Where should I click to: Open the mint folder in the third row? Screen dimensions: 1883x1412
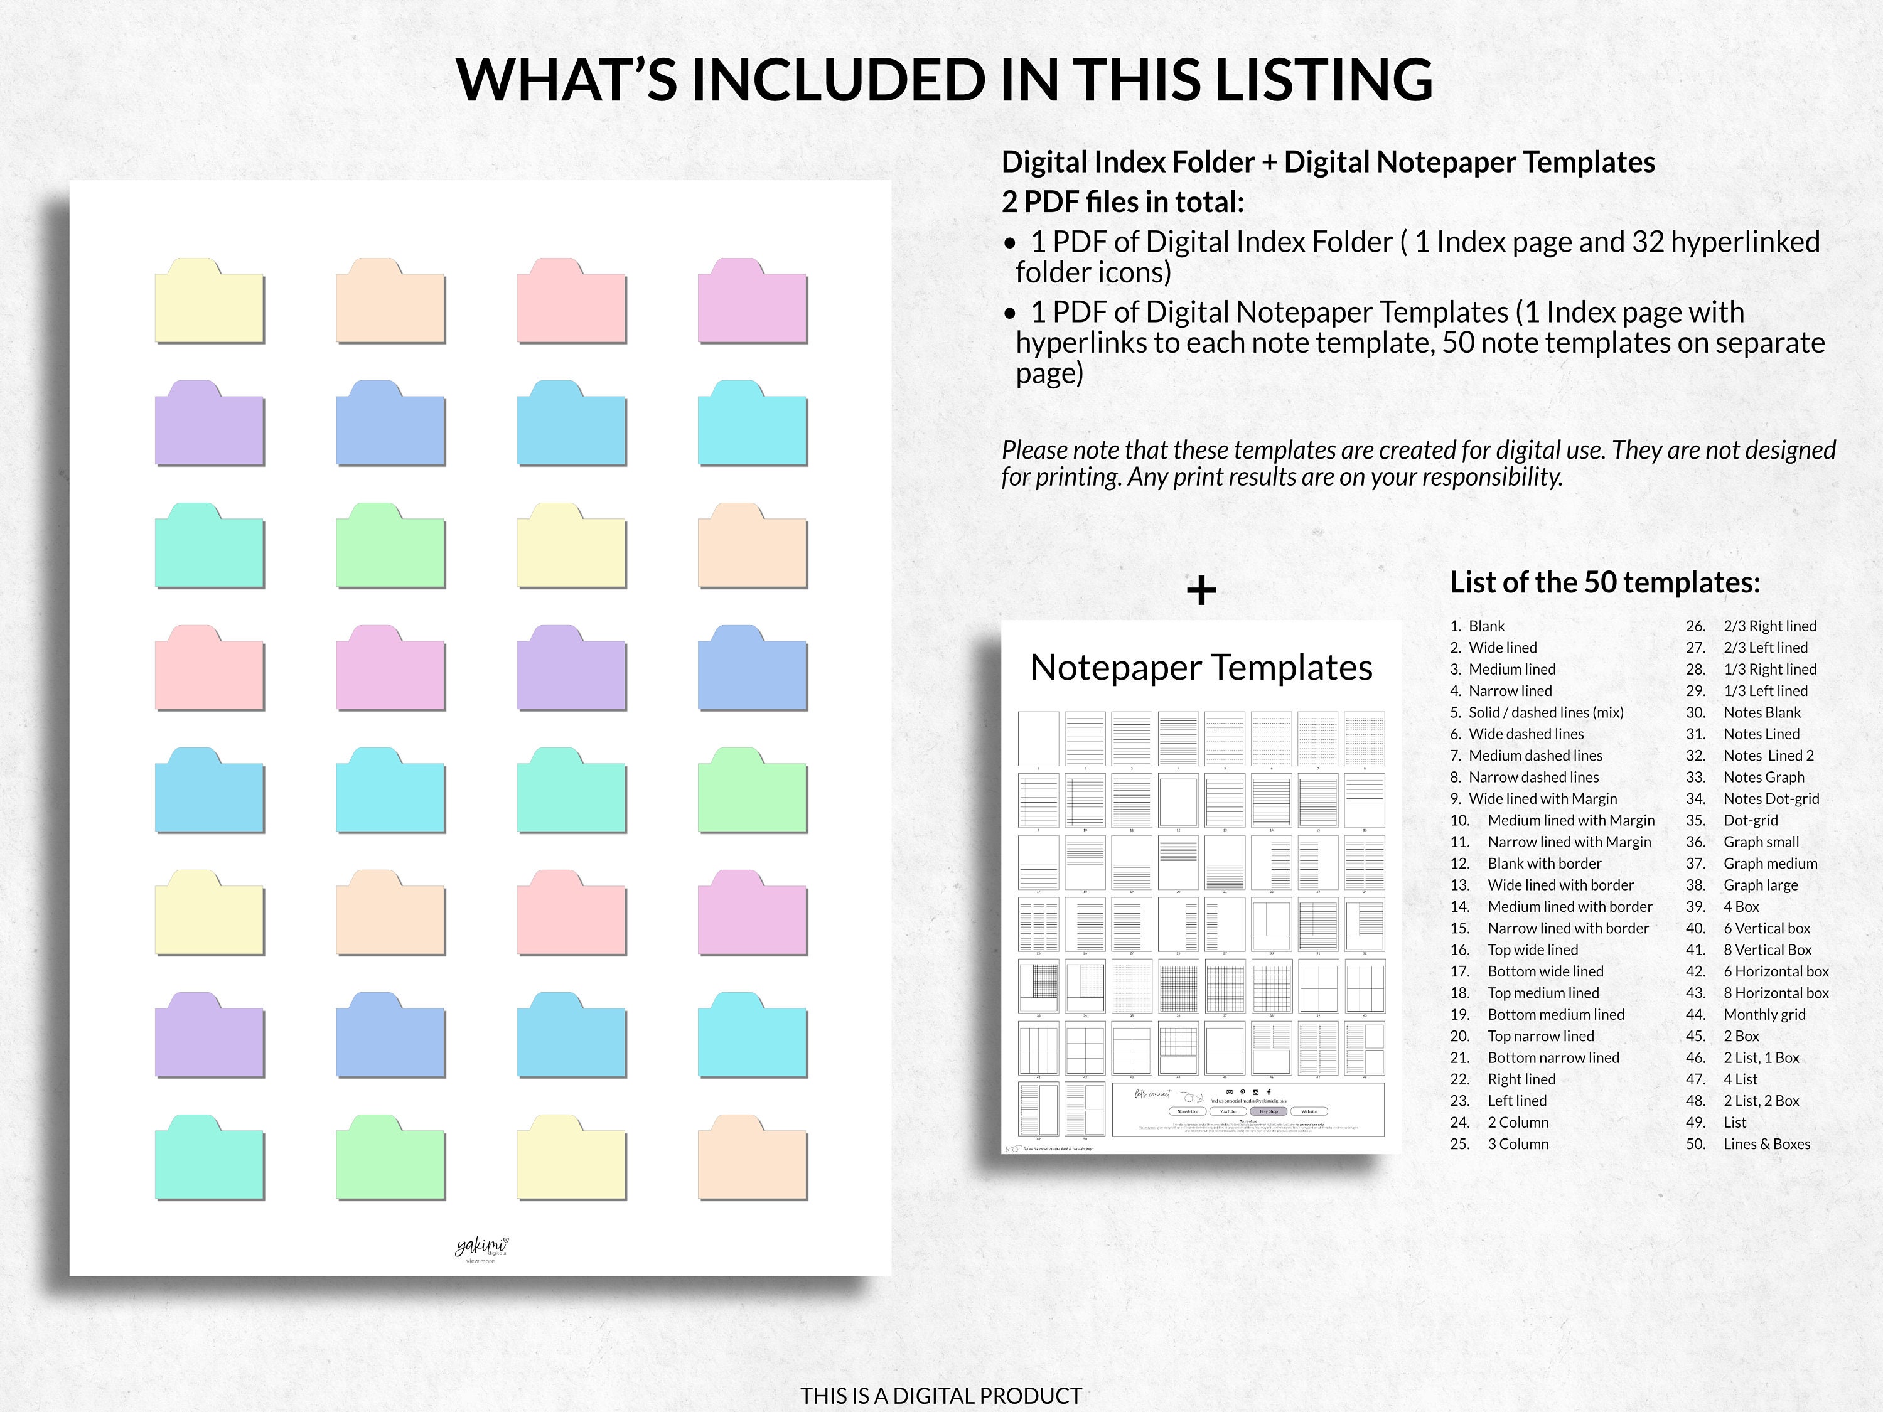point(210,545)
